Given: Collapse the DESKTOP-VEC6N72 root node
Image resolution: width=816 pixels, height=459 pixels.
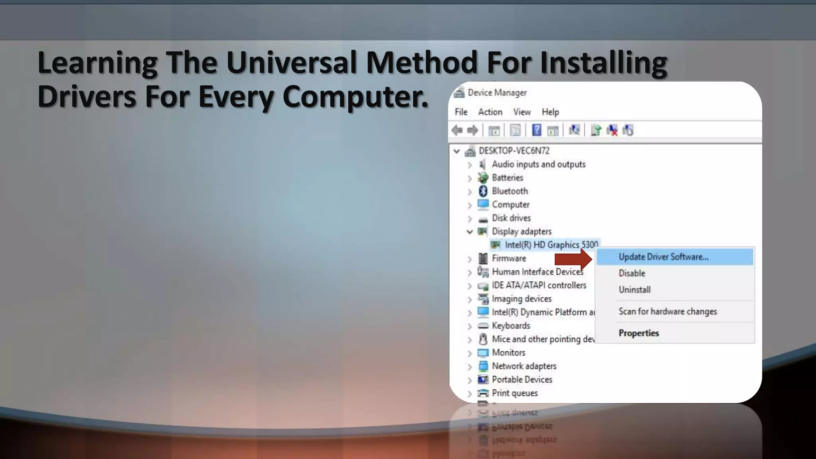Looking at the screenshot, I should [x=457, y=151].
